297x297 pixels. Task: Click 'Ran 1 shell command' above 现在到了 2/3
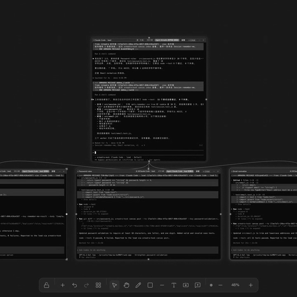point(105,54)
